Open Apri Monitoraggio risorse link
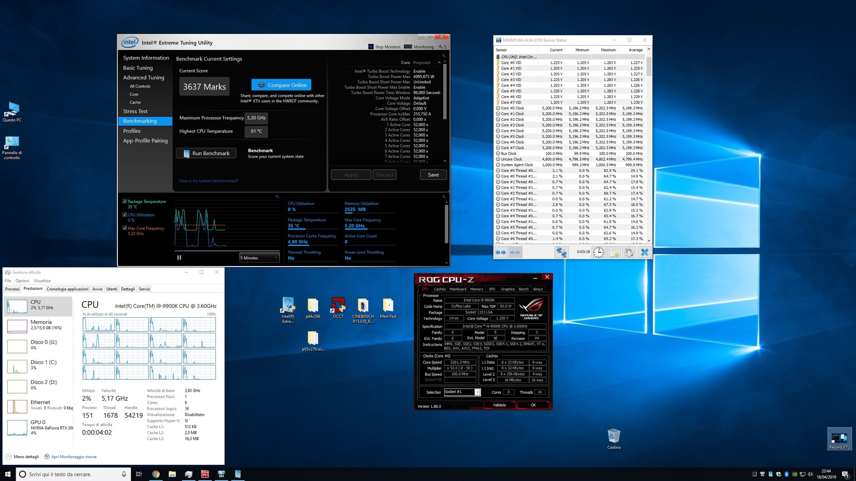The image size is (856, 481). (x=74, y=457)
